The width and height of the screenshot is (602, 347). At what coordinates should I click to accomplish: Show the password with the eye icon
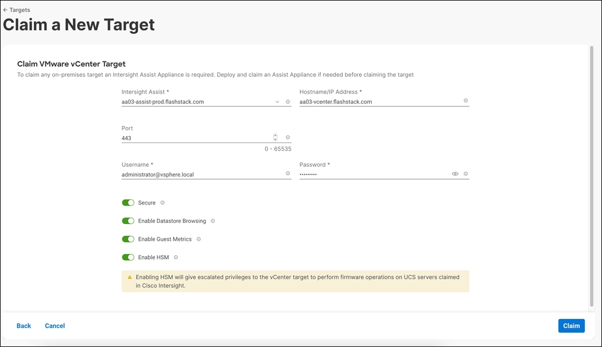pos(454,173)
